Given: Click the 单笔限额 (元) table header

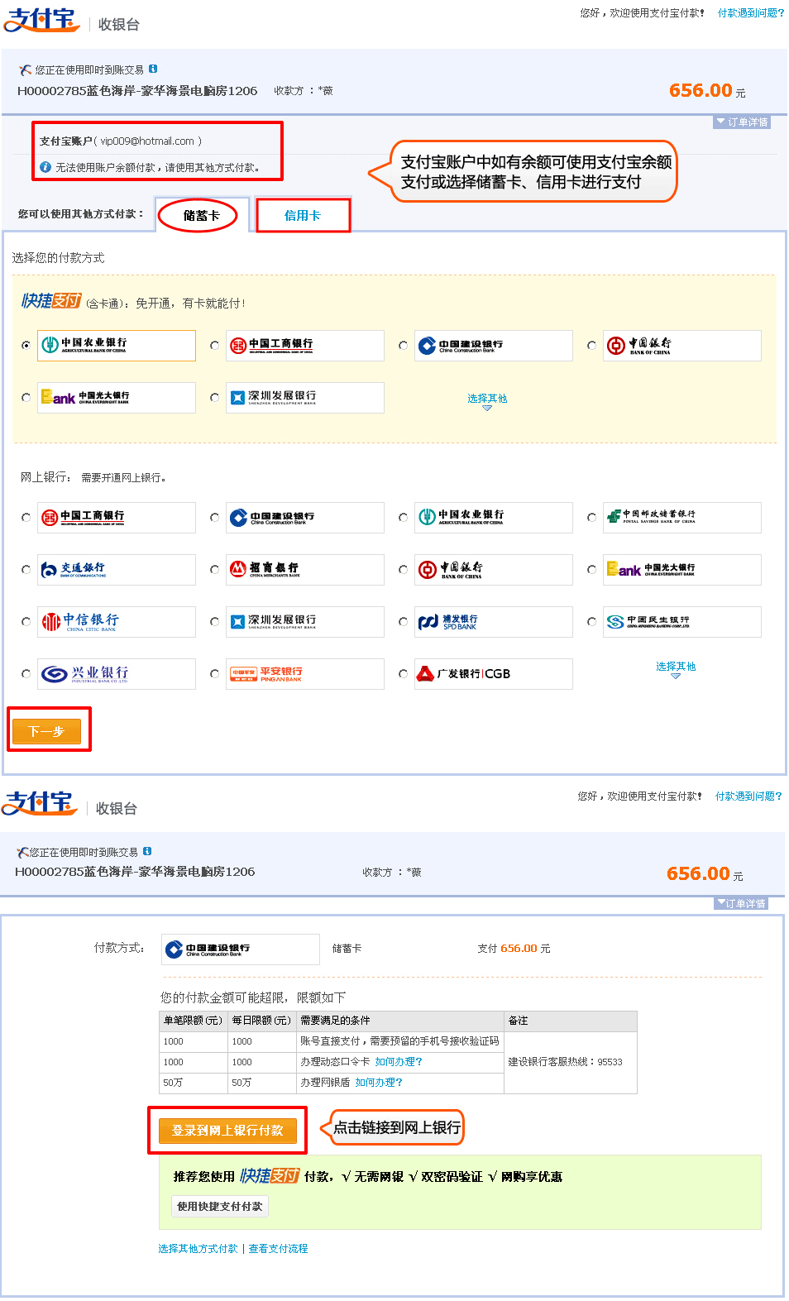Looking at the screenshot, I should [x=193, y=1021].
